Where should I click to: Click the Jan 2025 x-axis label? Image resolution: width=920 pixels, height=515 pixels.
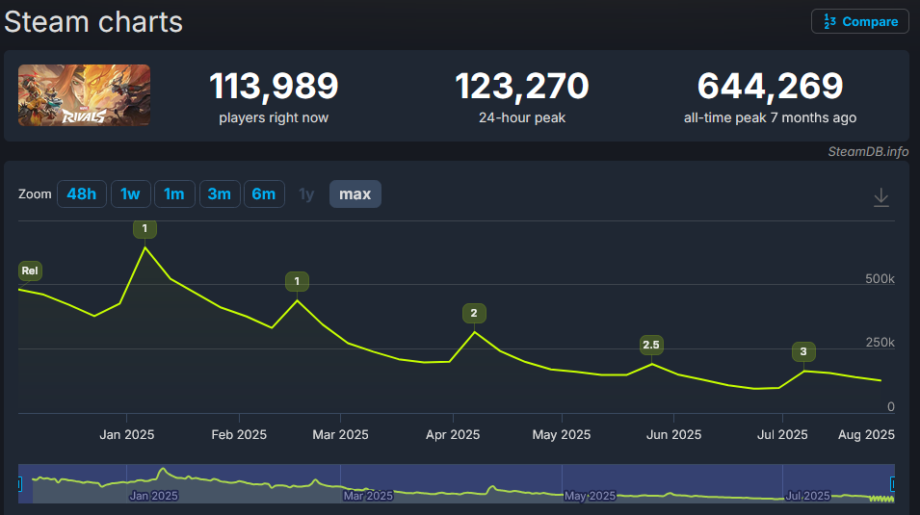(x=127, y=435)
